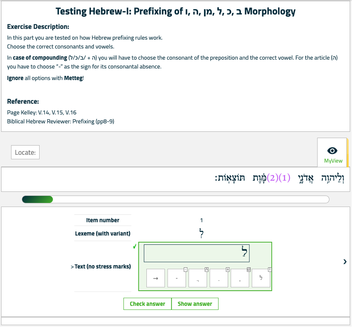Viewport: 352px width, 327px height.
Task: Click the backspace arrow key in answer pad
Action: [x=155, y=278]
